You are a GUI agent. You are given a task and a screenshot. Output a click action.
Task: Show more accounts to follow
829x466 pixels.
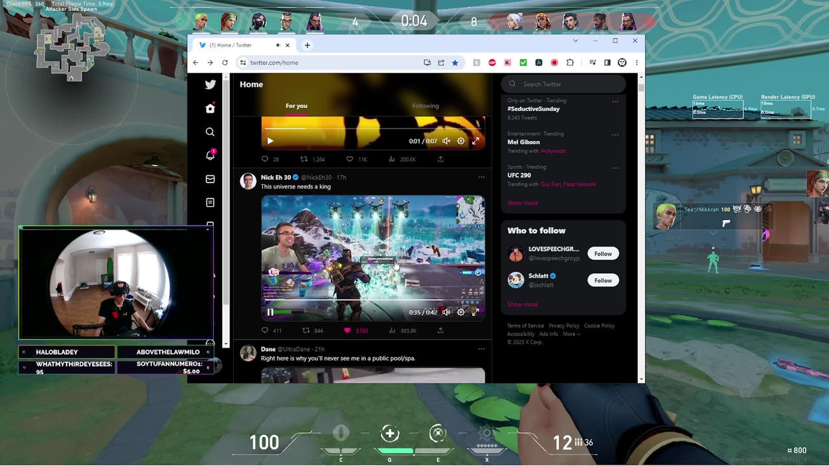pyautogui.click(x=523, y=304)
